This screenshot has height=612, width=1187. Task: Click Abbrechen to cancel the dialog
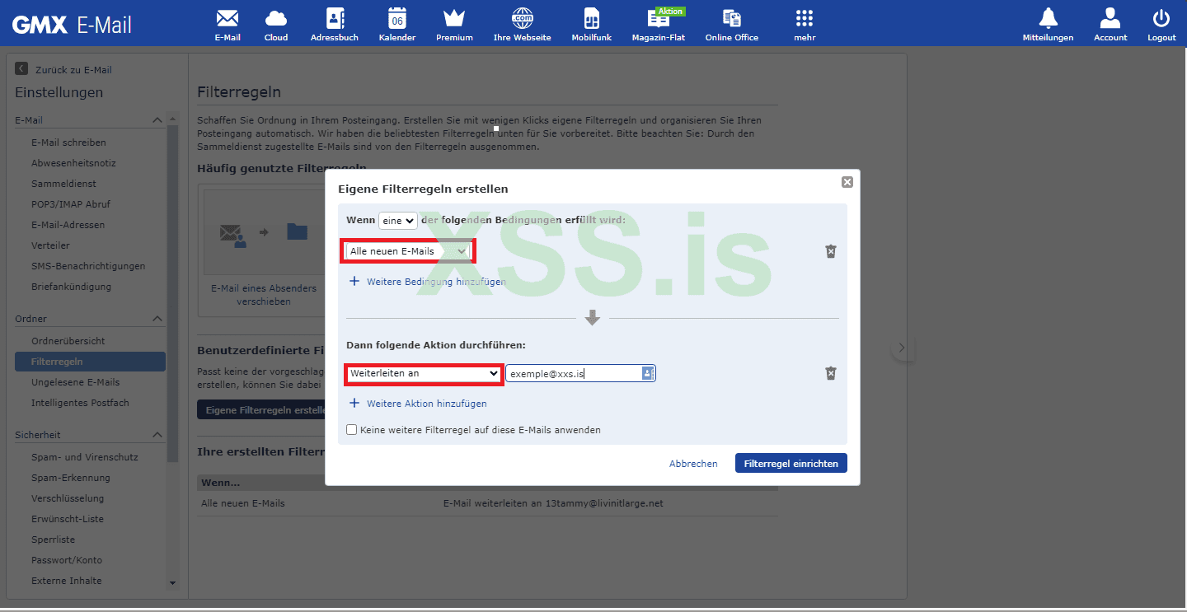(x=693, y=464)
